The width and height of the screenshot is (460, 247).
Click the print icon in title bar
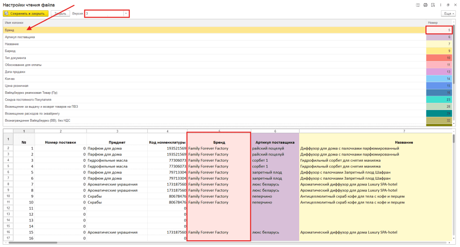click(425, 4)
